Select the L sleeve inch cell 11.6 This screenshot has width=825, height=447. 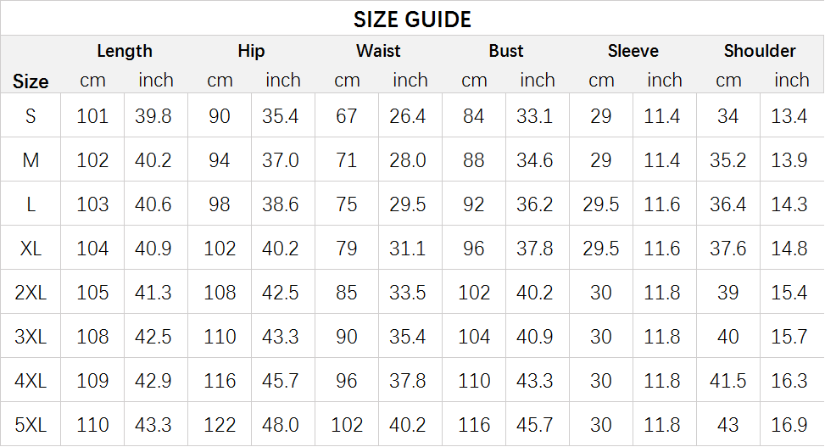click(x=662, y=204)
